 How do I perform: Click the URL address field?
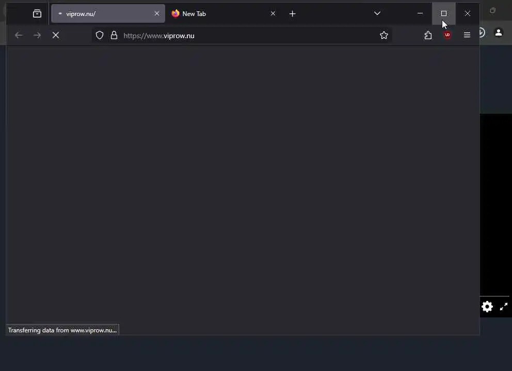248,36
